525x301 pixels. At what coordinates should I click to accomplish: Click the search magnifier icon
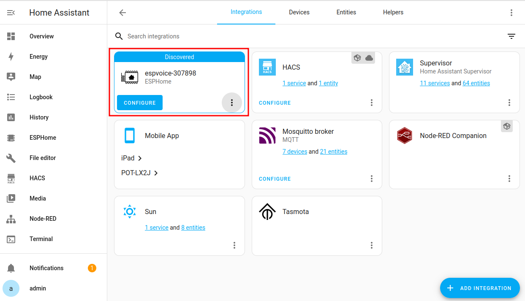click(119, 36)
